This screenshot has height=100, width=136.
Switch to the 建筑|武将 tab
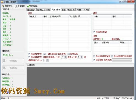tap(31, 10)
